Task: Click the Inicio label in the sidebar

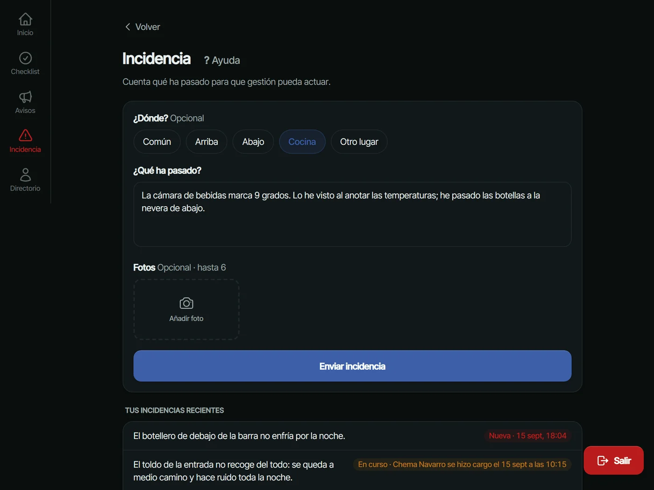Action: tap(25, 33)
